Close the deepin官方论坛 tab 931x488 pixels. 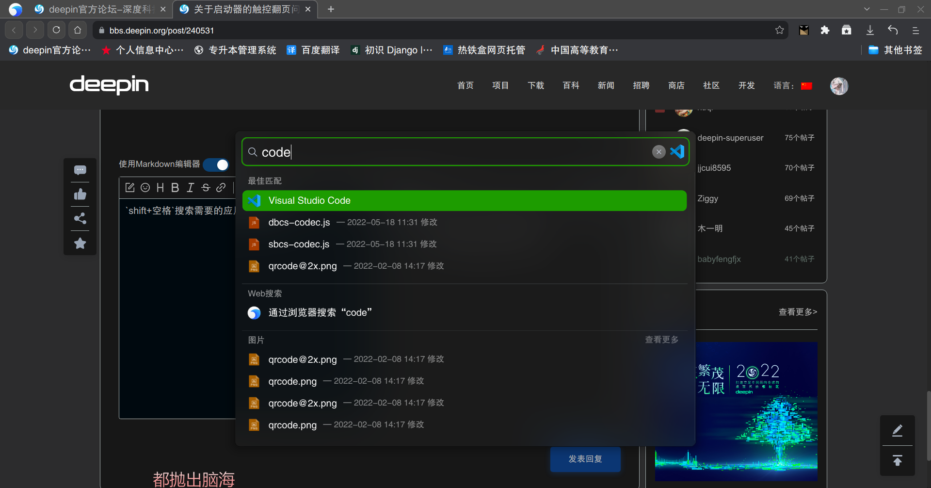pos(163,9)
